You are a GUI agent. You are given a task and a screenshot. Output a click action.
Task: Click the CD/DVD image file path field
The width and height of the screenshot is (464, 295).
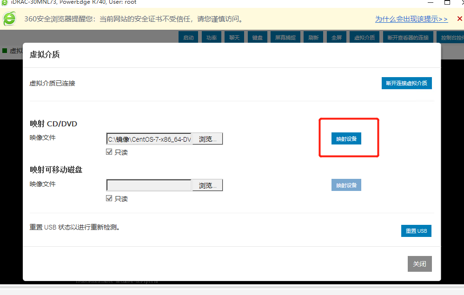[149, 139]
